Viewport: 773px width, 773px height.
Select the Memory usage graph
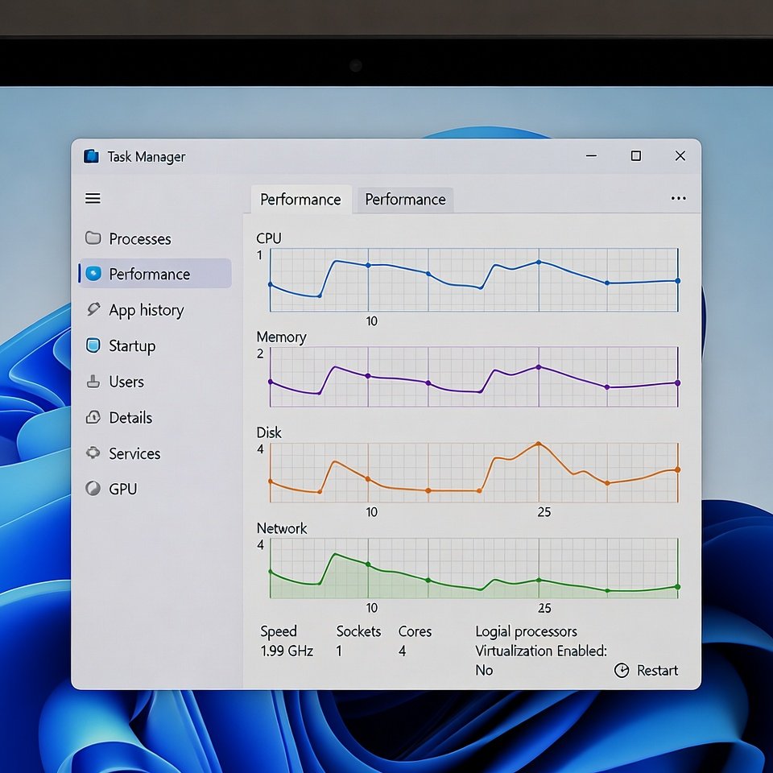point(473,377)
